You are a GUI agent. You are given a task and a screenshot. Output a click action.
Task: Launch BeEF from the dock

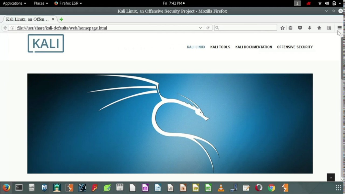pos(82,188)
